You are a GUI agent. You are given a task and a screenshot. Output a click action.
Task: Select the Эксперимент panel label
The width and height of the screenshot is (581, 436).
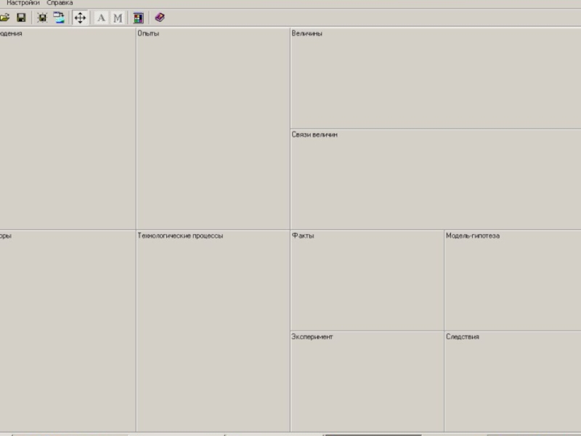click(x=312, y=336)
